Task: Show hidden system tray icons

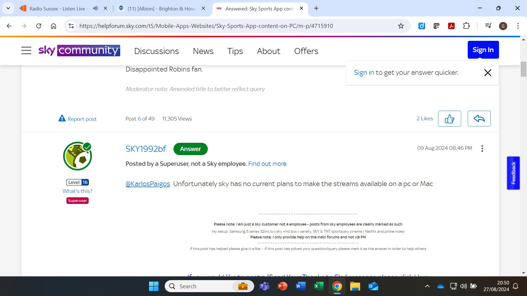Action: coord(427,286)
